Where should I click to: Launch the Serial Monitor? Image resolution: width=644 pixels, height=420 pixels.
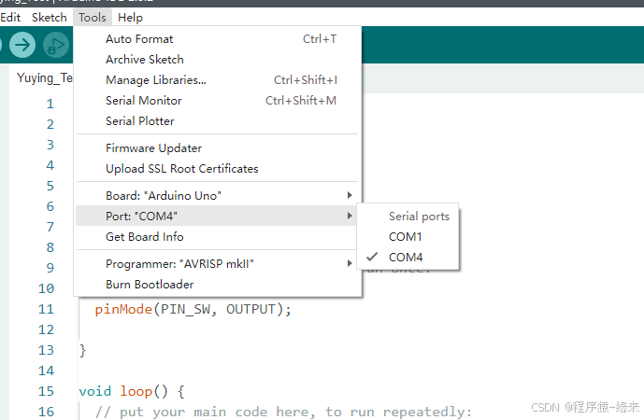(x=218, y=101)
